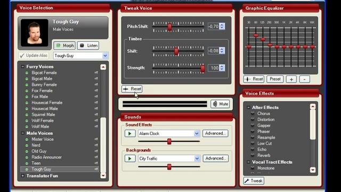
Task: Select the Radio Announcer voice
Action: (46, 157)
